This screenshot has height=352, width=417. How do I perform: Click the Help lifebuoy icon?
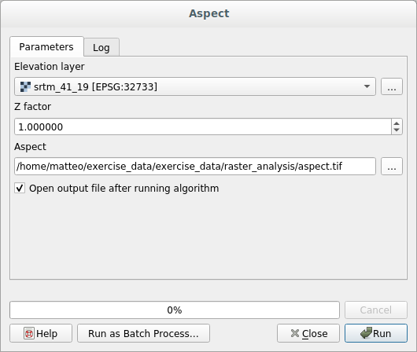[29, 333]
